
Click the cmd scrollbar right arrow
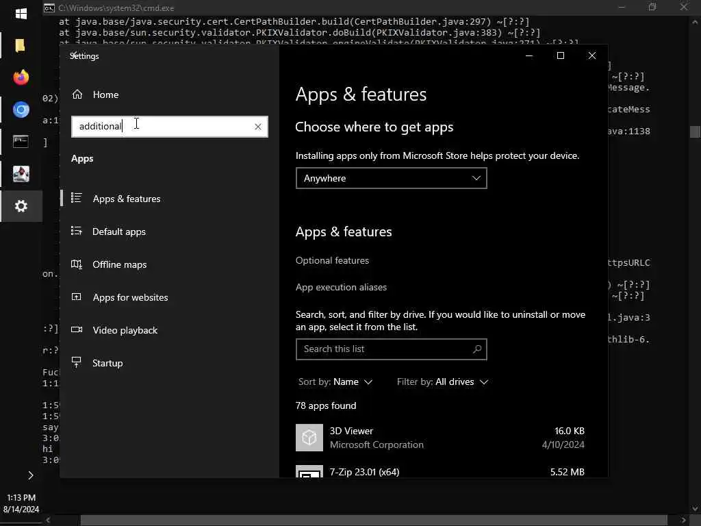683,520
